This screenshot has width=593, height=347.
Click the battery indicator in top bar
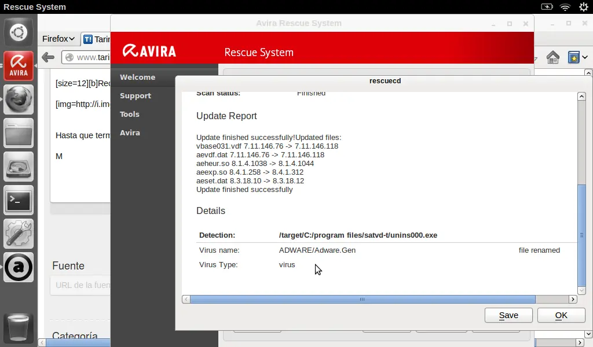tap(547, 7)
